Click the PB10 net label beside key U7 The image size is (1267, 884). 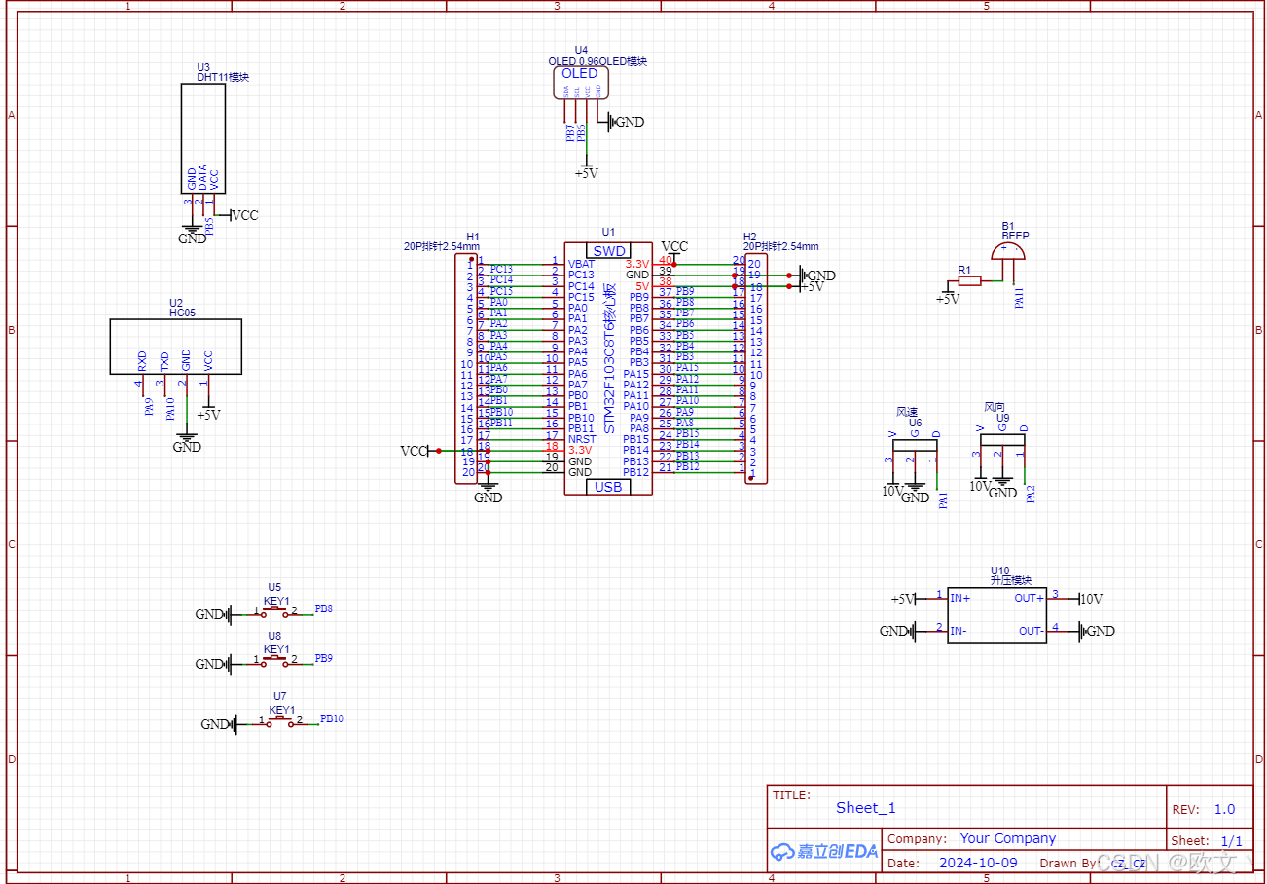click(332, 718)
